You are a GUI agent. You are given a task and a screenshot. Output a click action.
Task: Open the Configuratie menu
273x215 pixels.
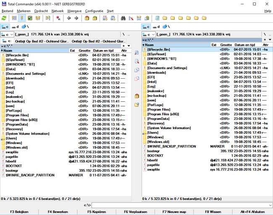click(94, 11)
